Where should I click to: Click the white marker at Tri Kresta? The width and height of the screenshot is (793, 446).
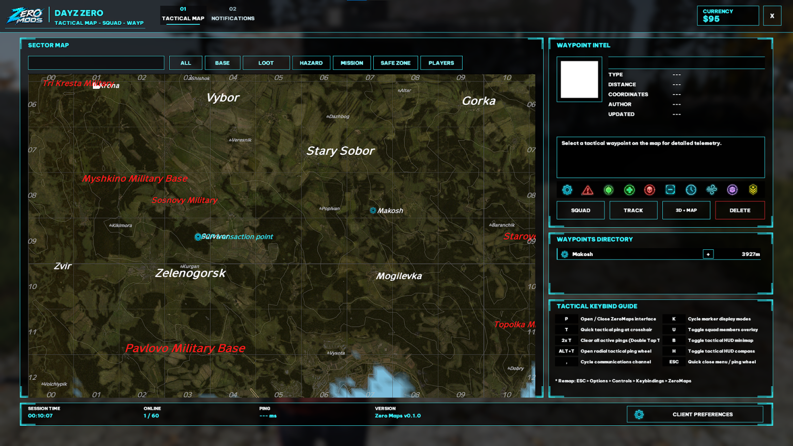click(x=97, y=85)
